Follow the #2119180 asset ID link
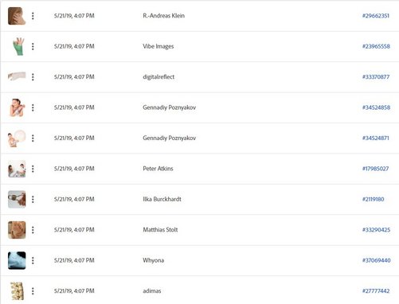This screenshot has width=399, height=304. pos(373,199)
